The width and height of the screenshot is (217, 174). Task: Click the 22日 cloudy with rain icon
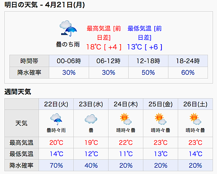(x=56, y=119)
